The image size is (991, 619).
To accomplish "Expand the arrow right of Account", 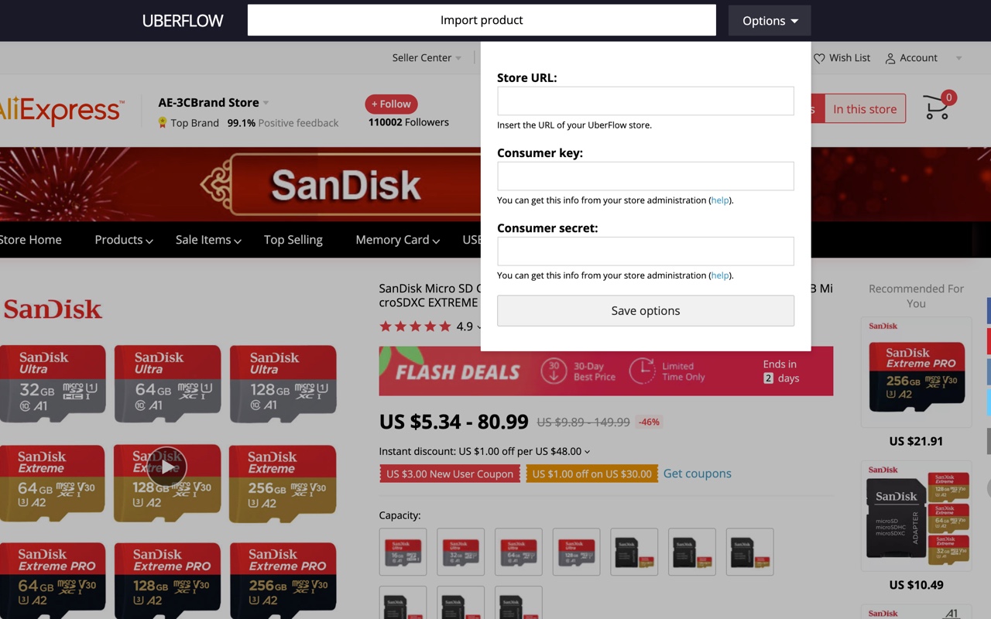I will click(x=959, y=58).
